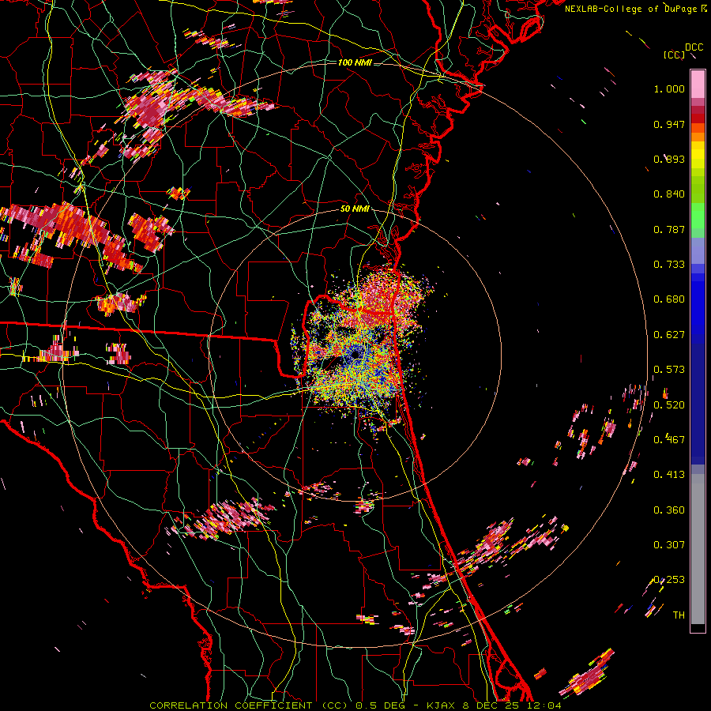The image size is (711, 711).
Task: Click the 0.253 legend value
Action: pos(669,580)
